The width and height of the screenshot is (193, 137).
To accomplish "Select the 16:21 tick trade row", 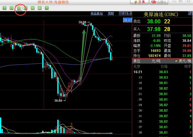I will [163, 72].
